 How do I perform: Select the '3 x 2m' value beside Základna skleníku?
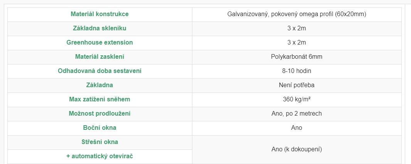click(x=296, y=28)
